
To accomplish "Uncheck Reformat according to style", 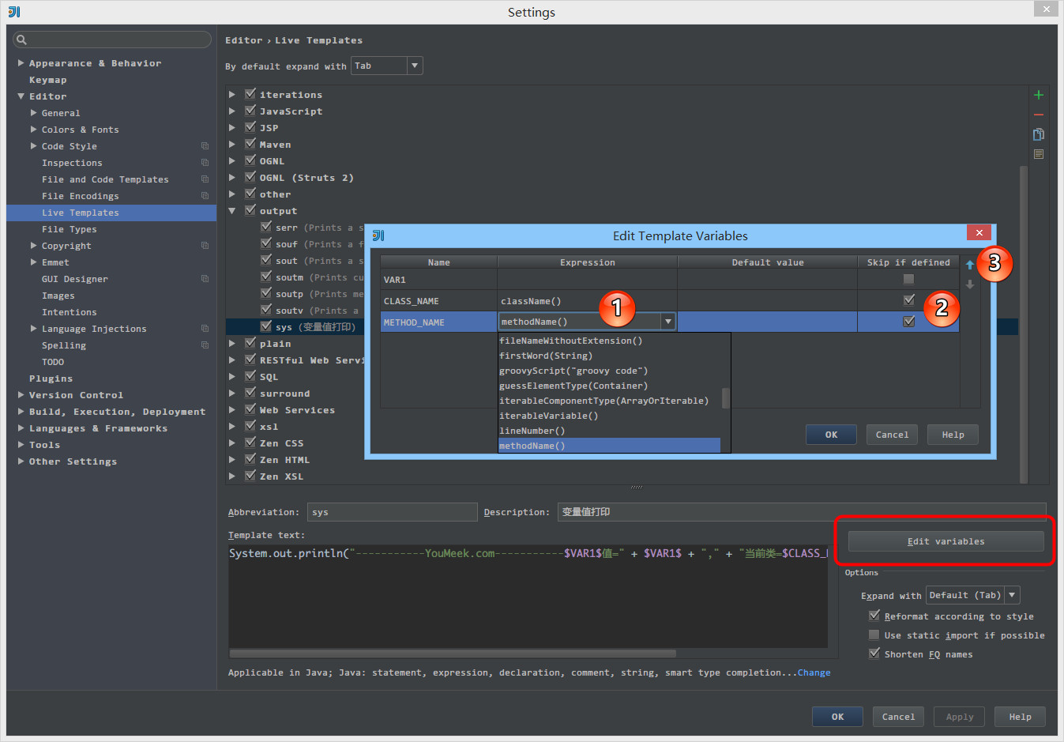I will point(874,616).
